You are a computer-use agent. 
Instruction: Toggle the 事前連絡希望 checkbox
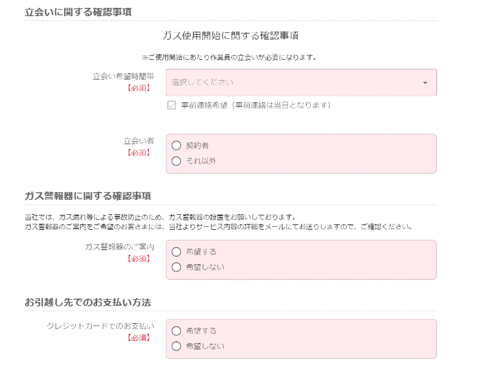tap(172, 105)
